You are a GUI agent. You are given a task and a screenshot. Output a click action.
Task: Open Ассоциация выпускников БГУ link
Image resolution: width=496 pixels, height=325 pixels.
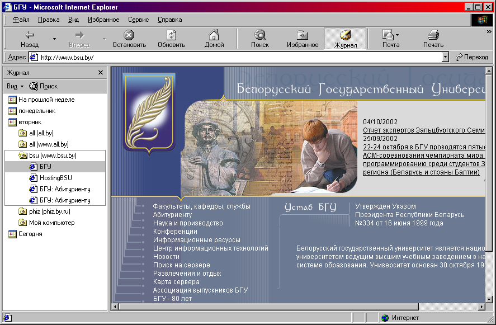pyautogui.click(x=200, y=290)
